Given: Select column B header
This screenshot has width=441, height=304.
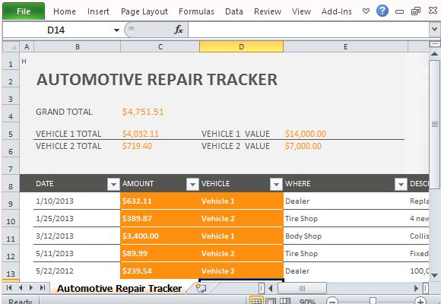Looking at the screenshot, I should [x=78, y=46].
